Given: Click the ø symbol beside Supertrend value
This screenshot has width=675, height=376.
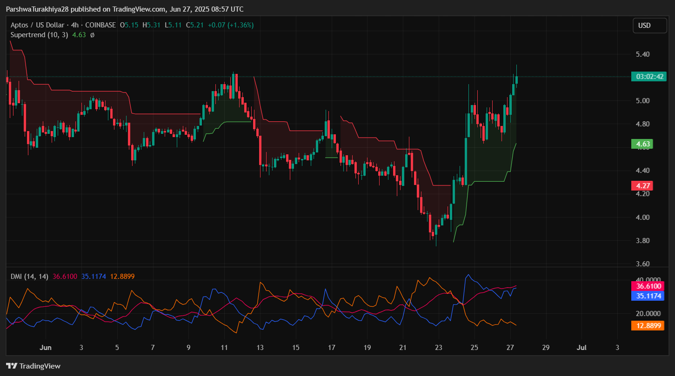Looking at the screenshot, I should pyautogui.click(x=92, y=35).
